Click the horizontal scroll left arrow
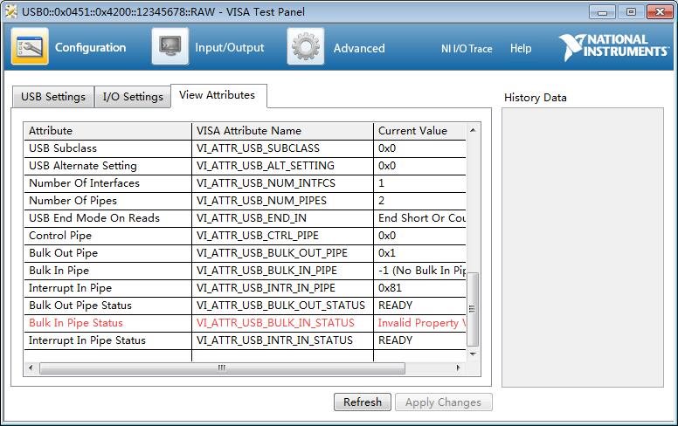 pyautogui.click(x=31, y=368)
